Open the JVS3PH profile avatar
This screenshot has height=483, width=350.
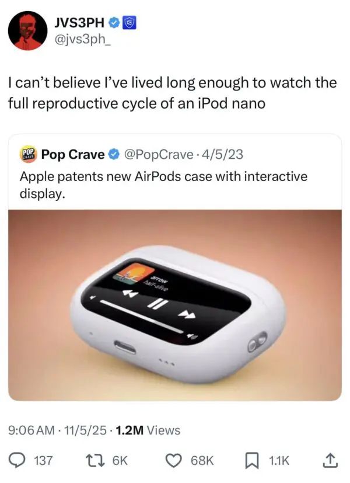pyautogui.click(x=27, y=30)
